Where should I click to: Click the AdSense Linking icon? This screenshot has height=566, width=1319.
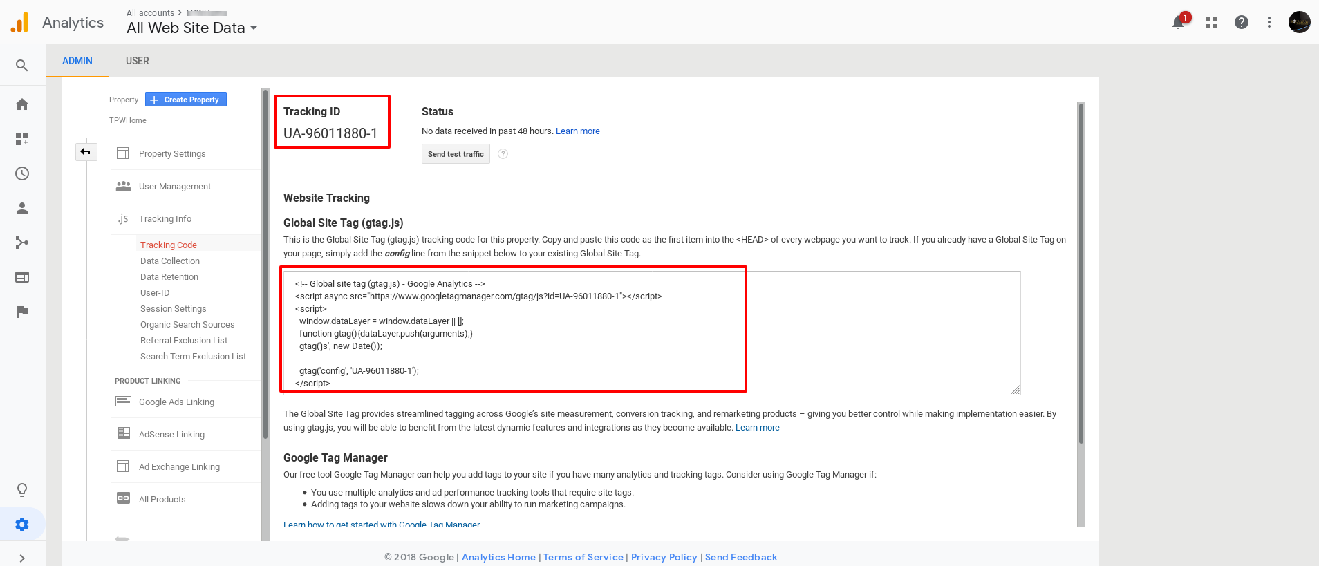123,433
